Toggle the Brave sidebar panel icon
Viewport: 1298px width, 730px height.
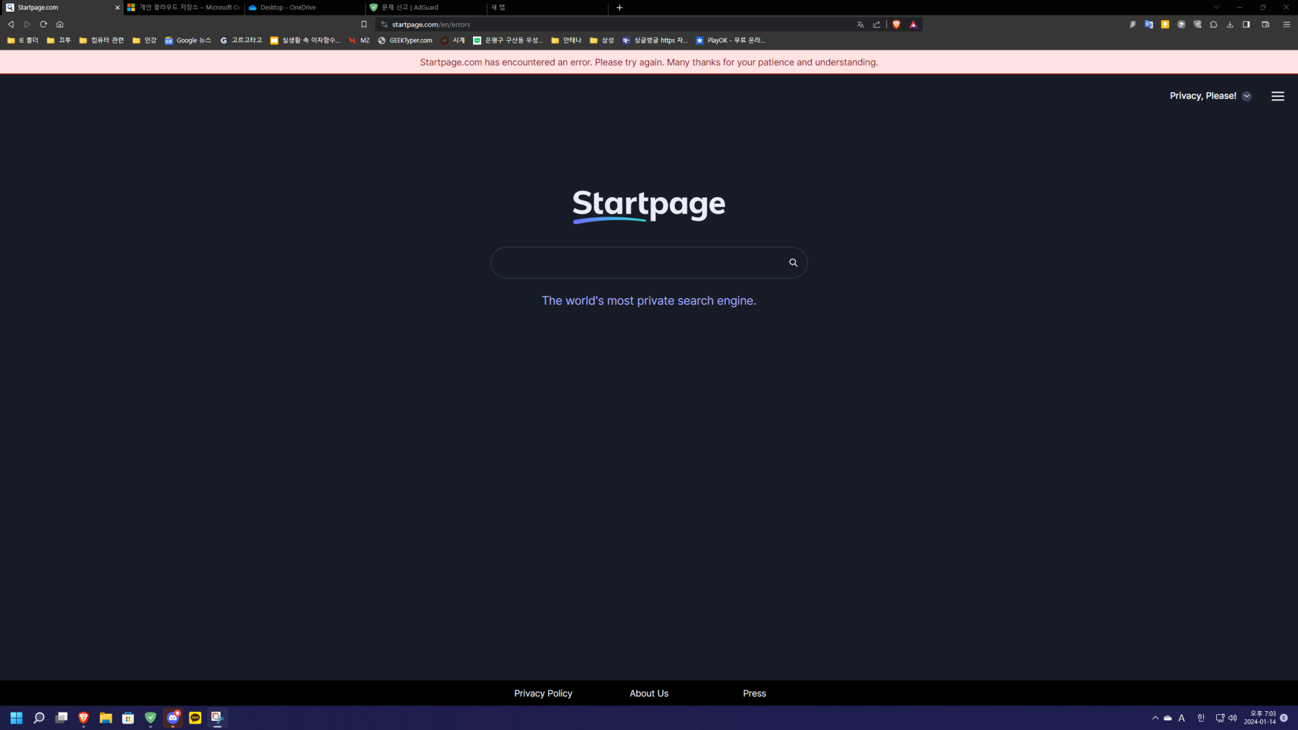point(1245,24)
